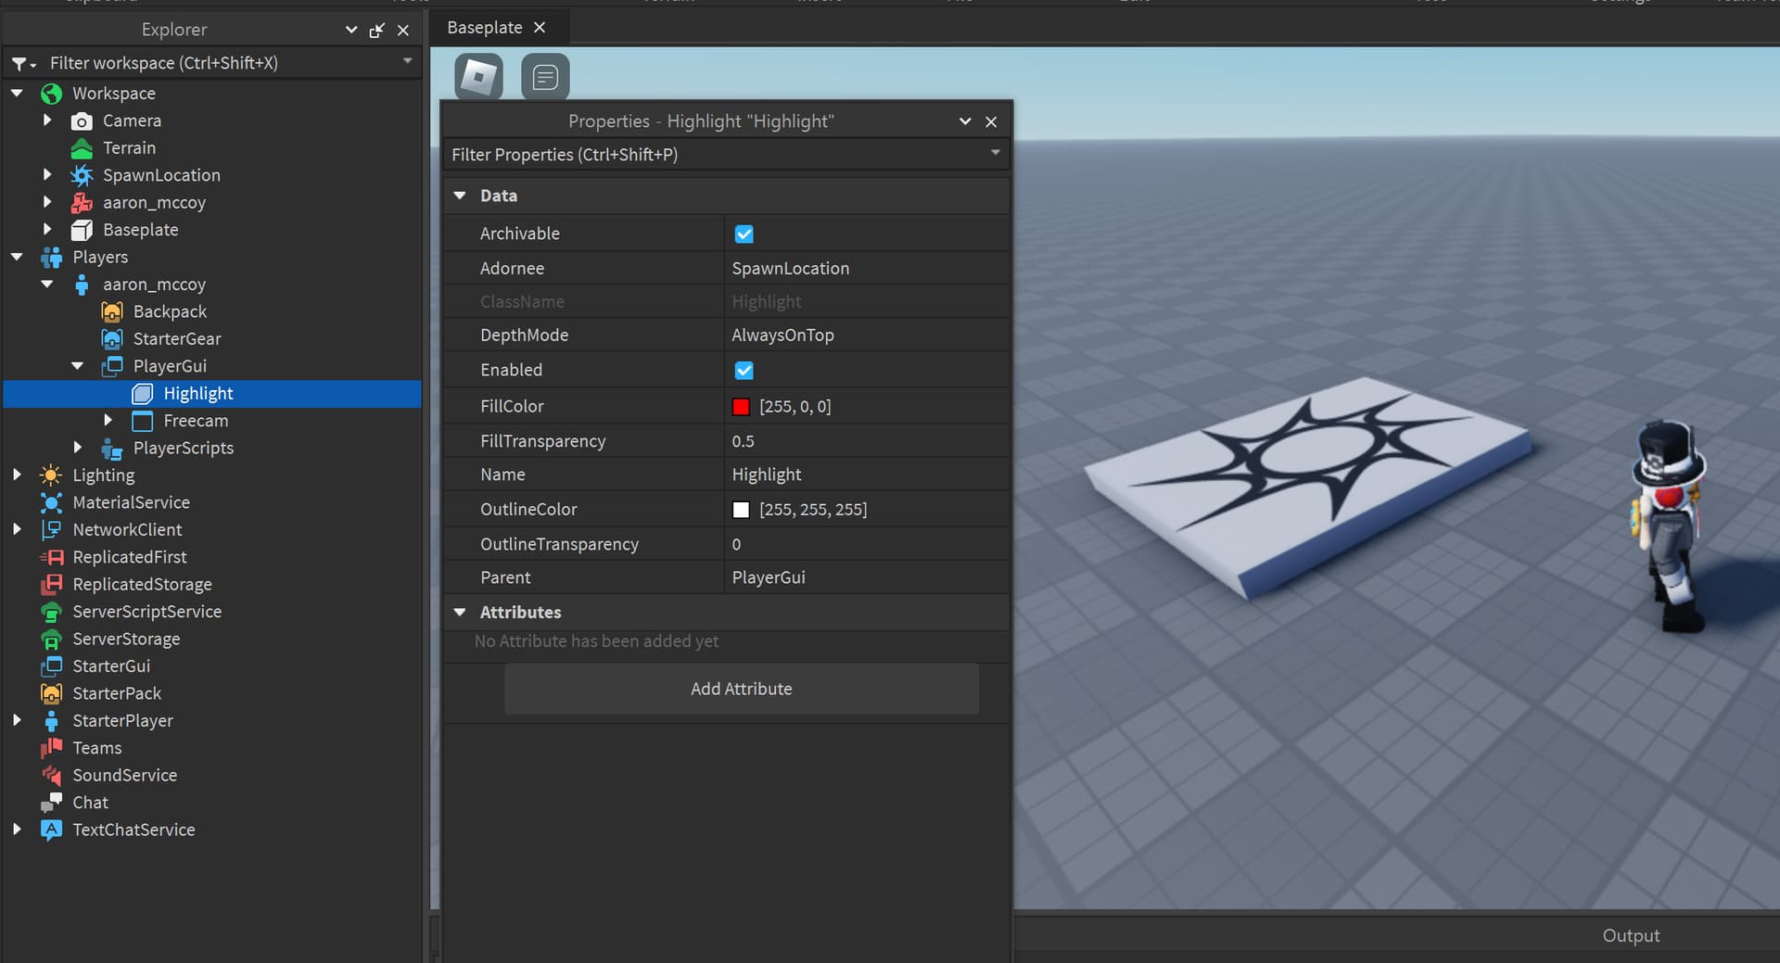Screen dimensions: 1780x963
Task: Click the Lighting sun icon
Action: (x=51, y=475)
